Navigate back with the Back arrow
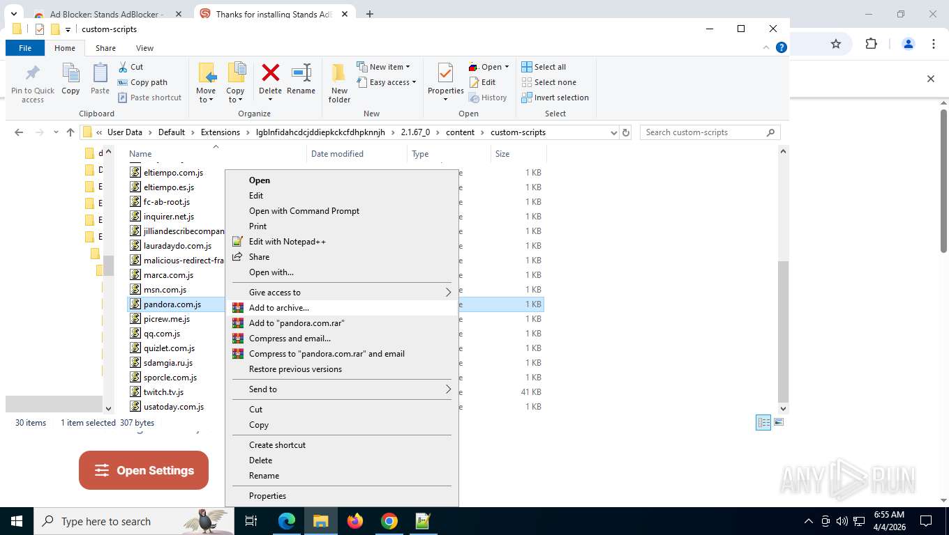This screenshot has height=535, width=949. [x=19, y=132]
